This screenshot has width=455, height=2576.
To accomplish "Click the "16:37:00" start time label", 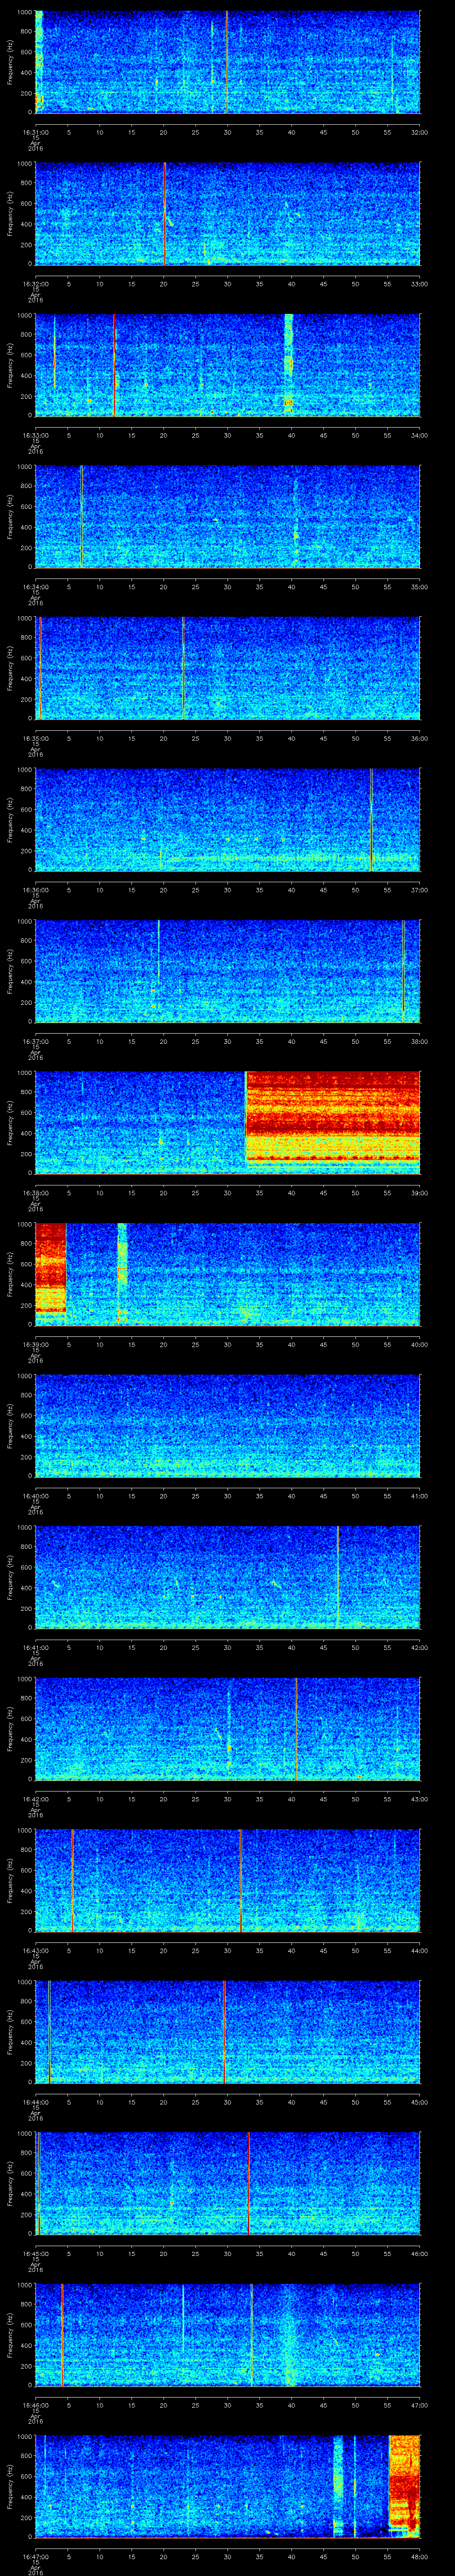I will [x=35, y=1041].
